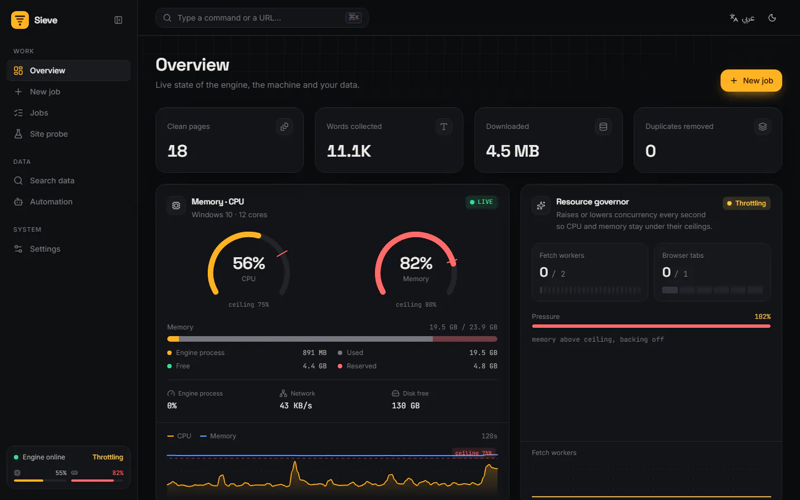The image size is (800, 500).
Task: Click the 130 GB disk free value
Action: click(406, 406)
